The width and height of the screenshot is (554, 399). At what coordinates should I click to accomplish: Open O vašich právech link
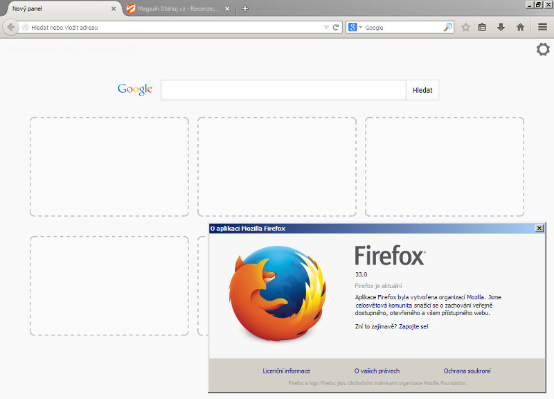pyautogui.click(x=377, y=371)
